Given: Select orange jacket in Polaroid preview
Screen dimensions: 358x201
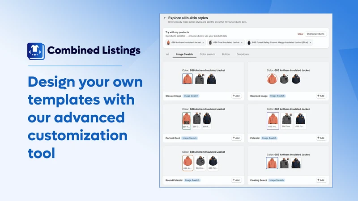Looking at the screenshot, I should tap(273, 121).
